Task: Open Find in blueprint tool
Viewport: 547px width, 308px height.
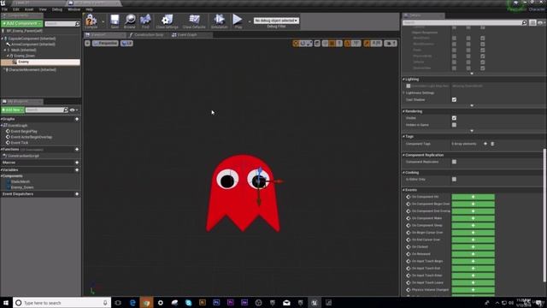Action: (x=145, y=21)
